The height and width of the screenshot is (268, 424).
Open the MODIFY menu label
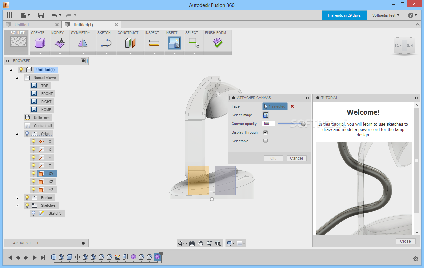(58, 33)
